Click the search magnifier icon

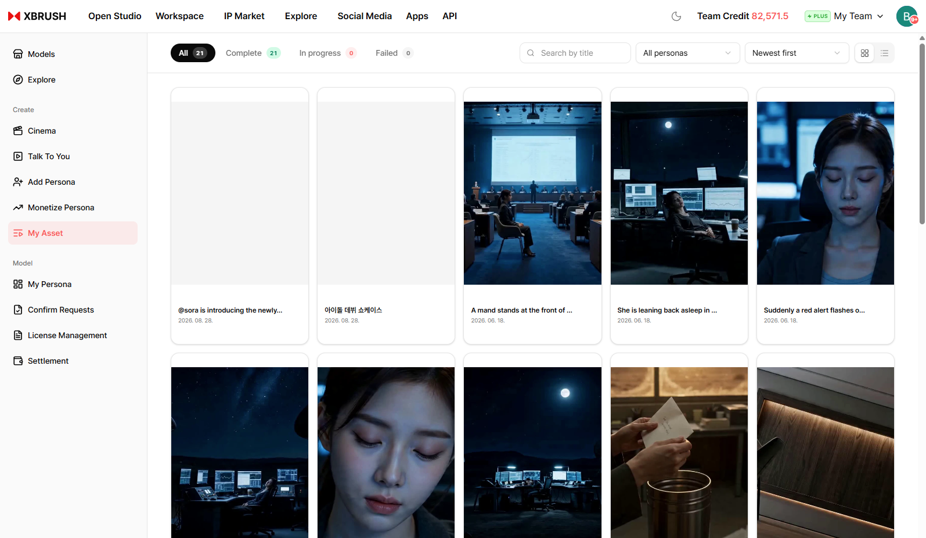tap(531, 53)
